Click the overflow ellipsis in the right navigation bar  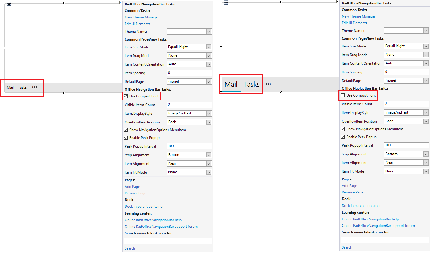268,84
